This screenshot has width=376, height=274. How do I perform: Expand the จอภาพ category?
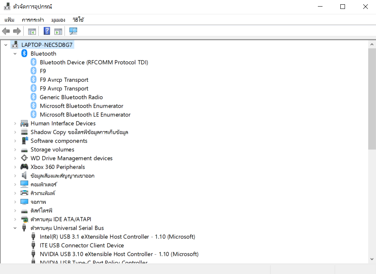15,202
